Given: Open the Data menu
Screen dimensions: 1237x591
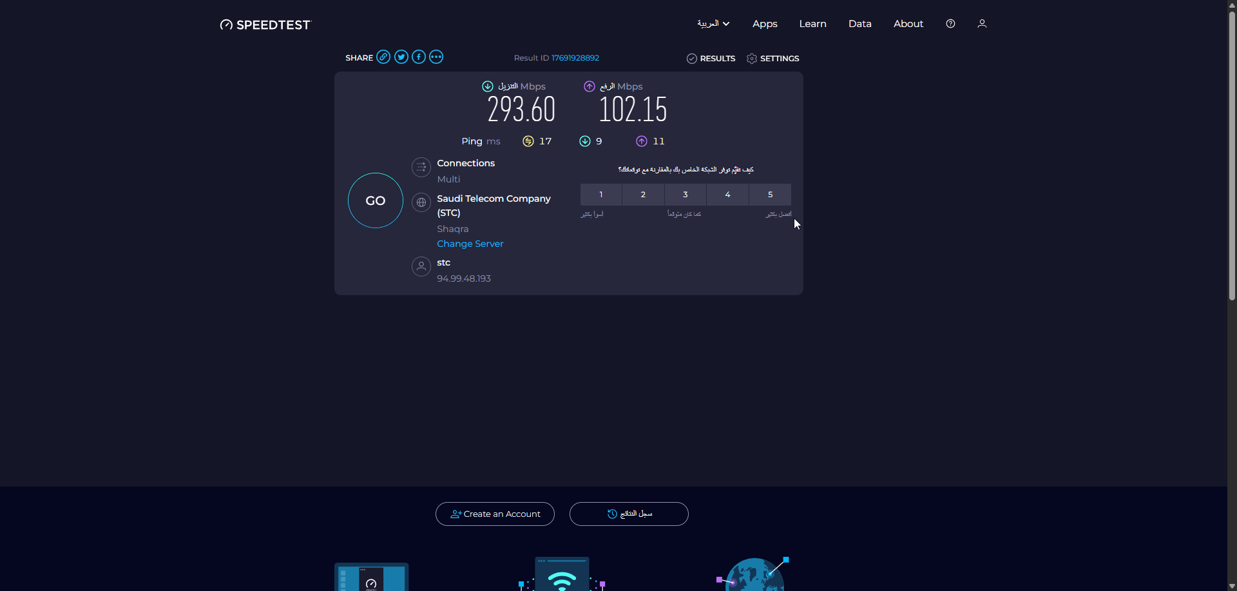Looking at the screenshot, I should (859, 23).
